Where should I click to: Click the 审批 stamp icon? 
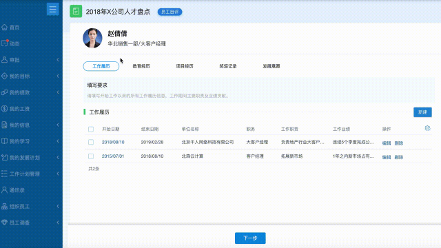[4, 60]
